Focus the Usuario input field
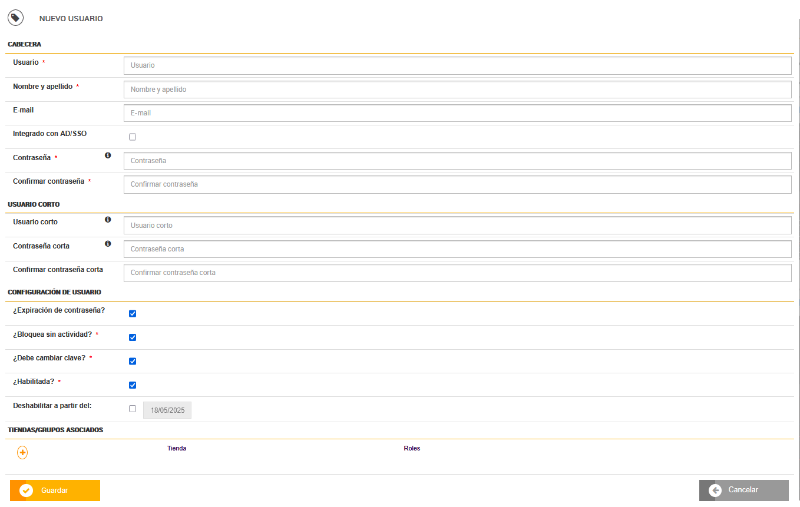The width and height of the screenshot is (800, 507). (458, 65)
